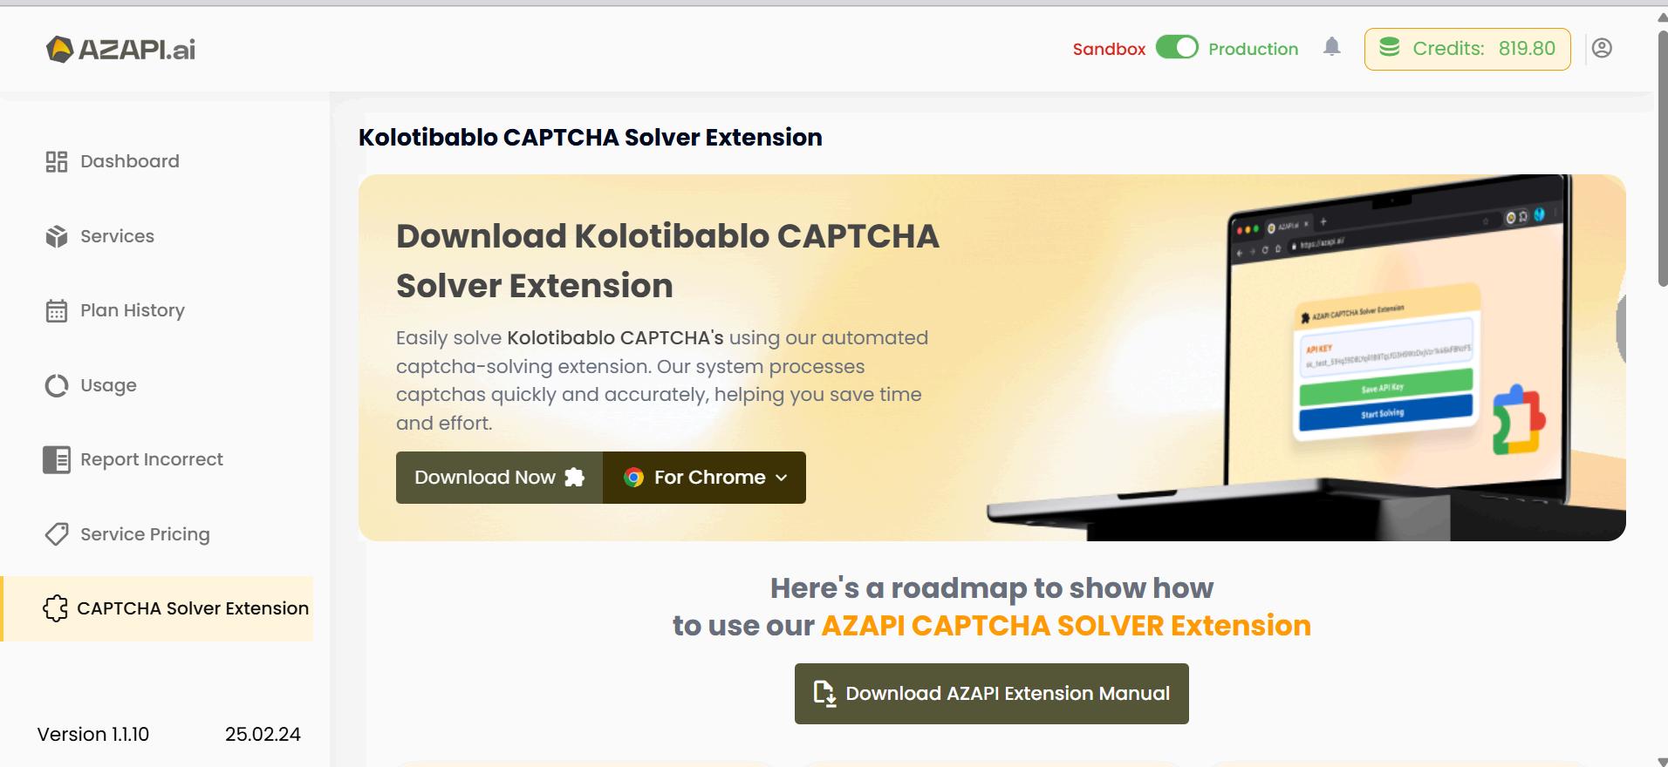Image resolution: width=1668 pixels, height=767 pixels.
Task: Click the Download Now button
Action: [499, 478]
